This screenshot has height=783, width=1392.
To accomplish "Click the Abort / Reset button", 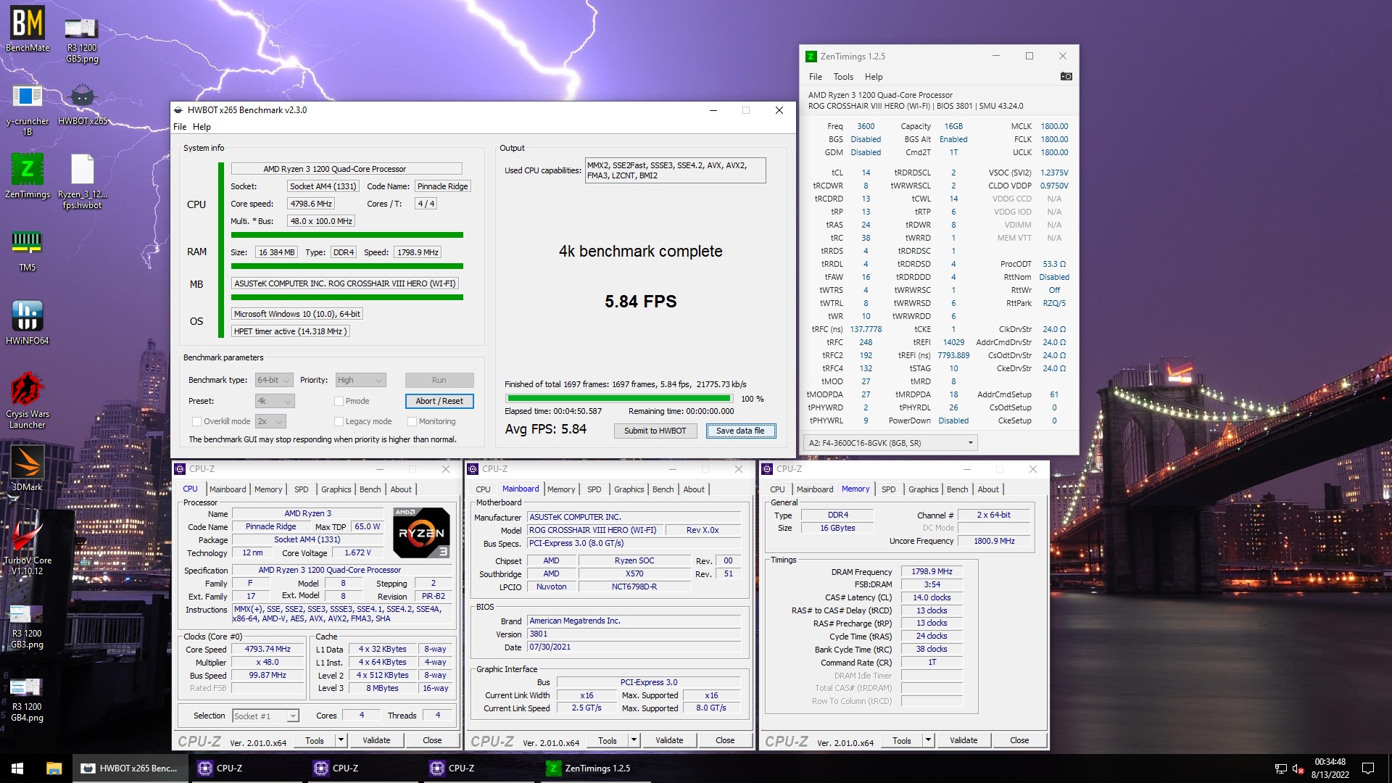I will 439,401.
